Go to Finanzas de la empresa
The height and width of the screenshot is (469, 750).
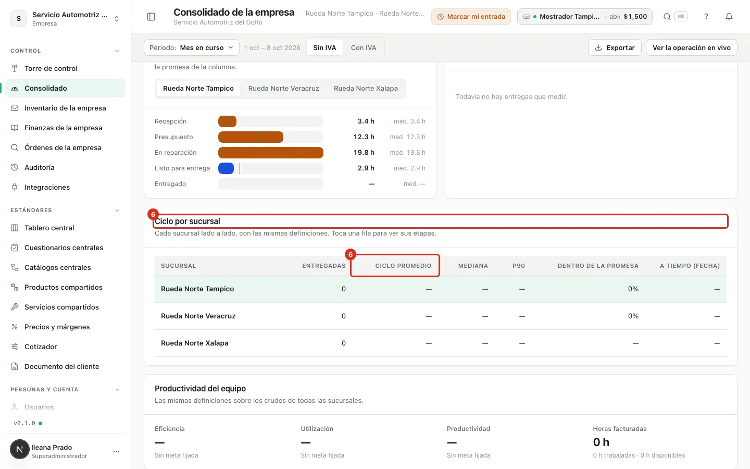65,128
